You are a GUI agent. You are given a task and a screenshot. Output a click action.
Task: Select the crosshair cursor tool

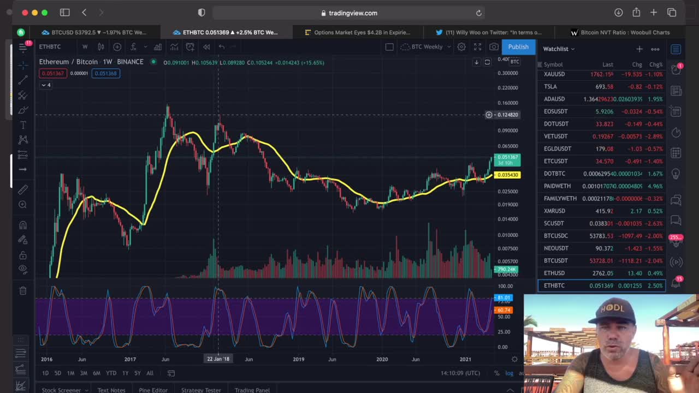click(23, 65)
